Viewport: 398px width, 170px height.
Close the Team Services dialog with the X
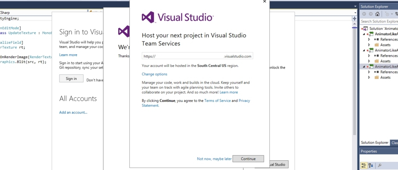tap(264, 1)
